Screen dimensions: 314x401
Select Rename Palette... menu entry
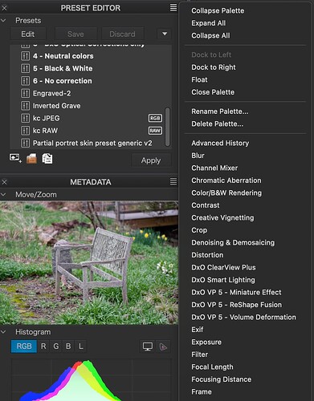click(220, 111)
